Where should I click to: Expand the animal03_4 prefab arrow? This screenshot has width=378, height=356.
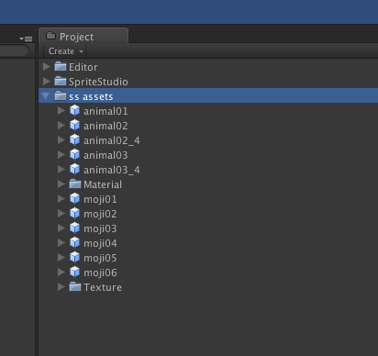click(61, 170)
